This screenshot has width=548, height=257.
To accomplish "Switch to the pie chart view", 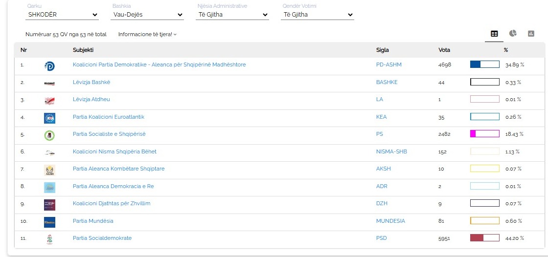I will (x=513, y=34).
